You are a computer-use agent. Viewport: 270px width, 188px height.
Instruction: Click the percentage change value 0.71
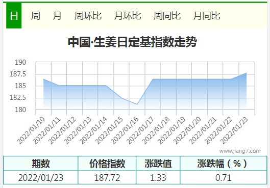point(224,177)
